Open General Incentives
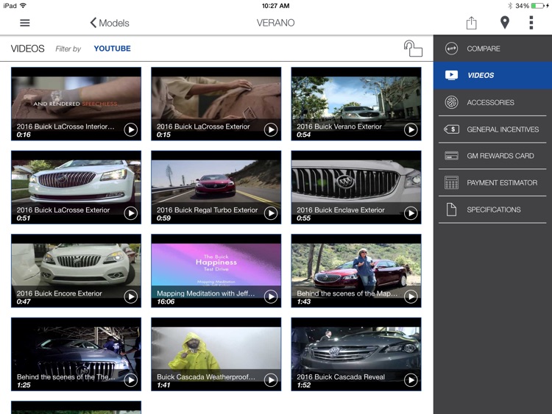Screen dimensions: 552x414 click(x=492, y=129)
